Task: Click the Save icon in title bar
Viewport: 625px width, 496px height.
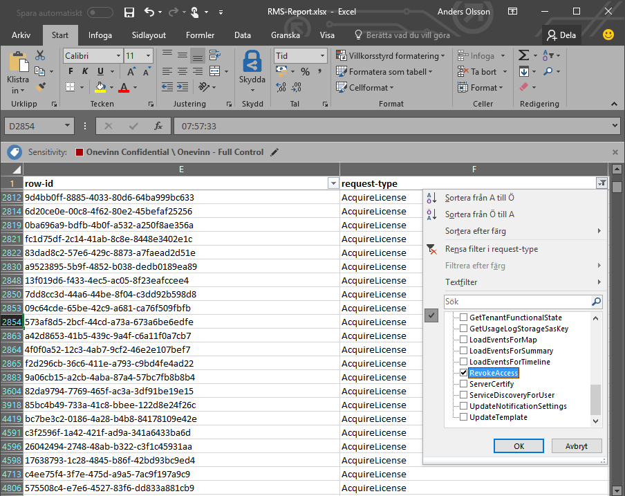Action: tap(129, 12)
